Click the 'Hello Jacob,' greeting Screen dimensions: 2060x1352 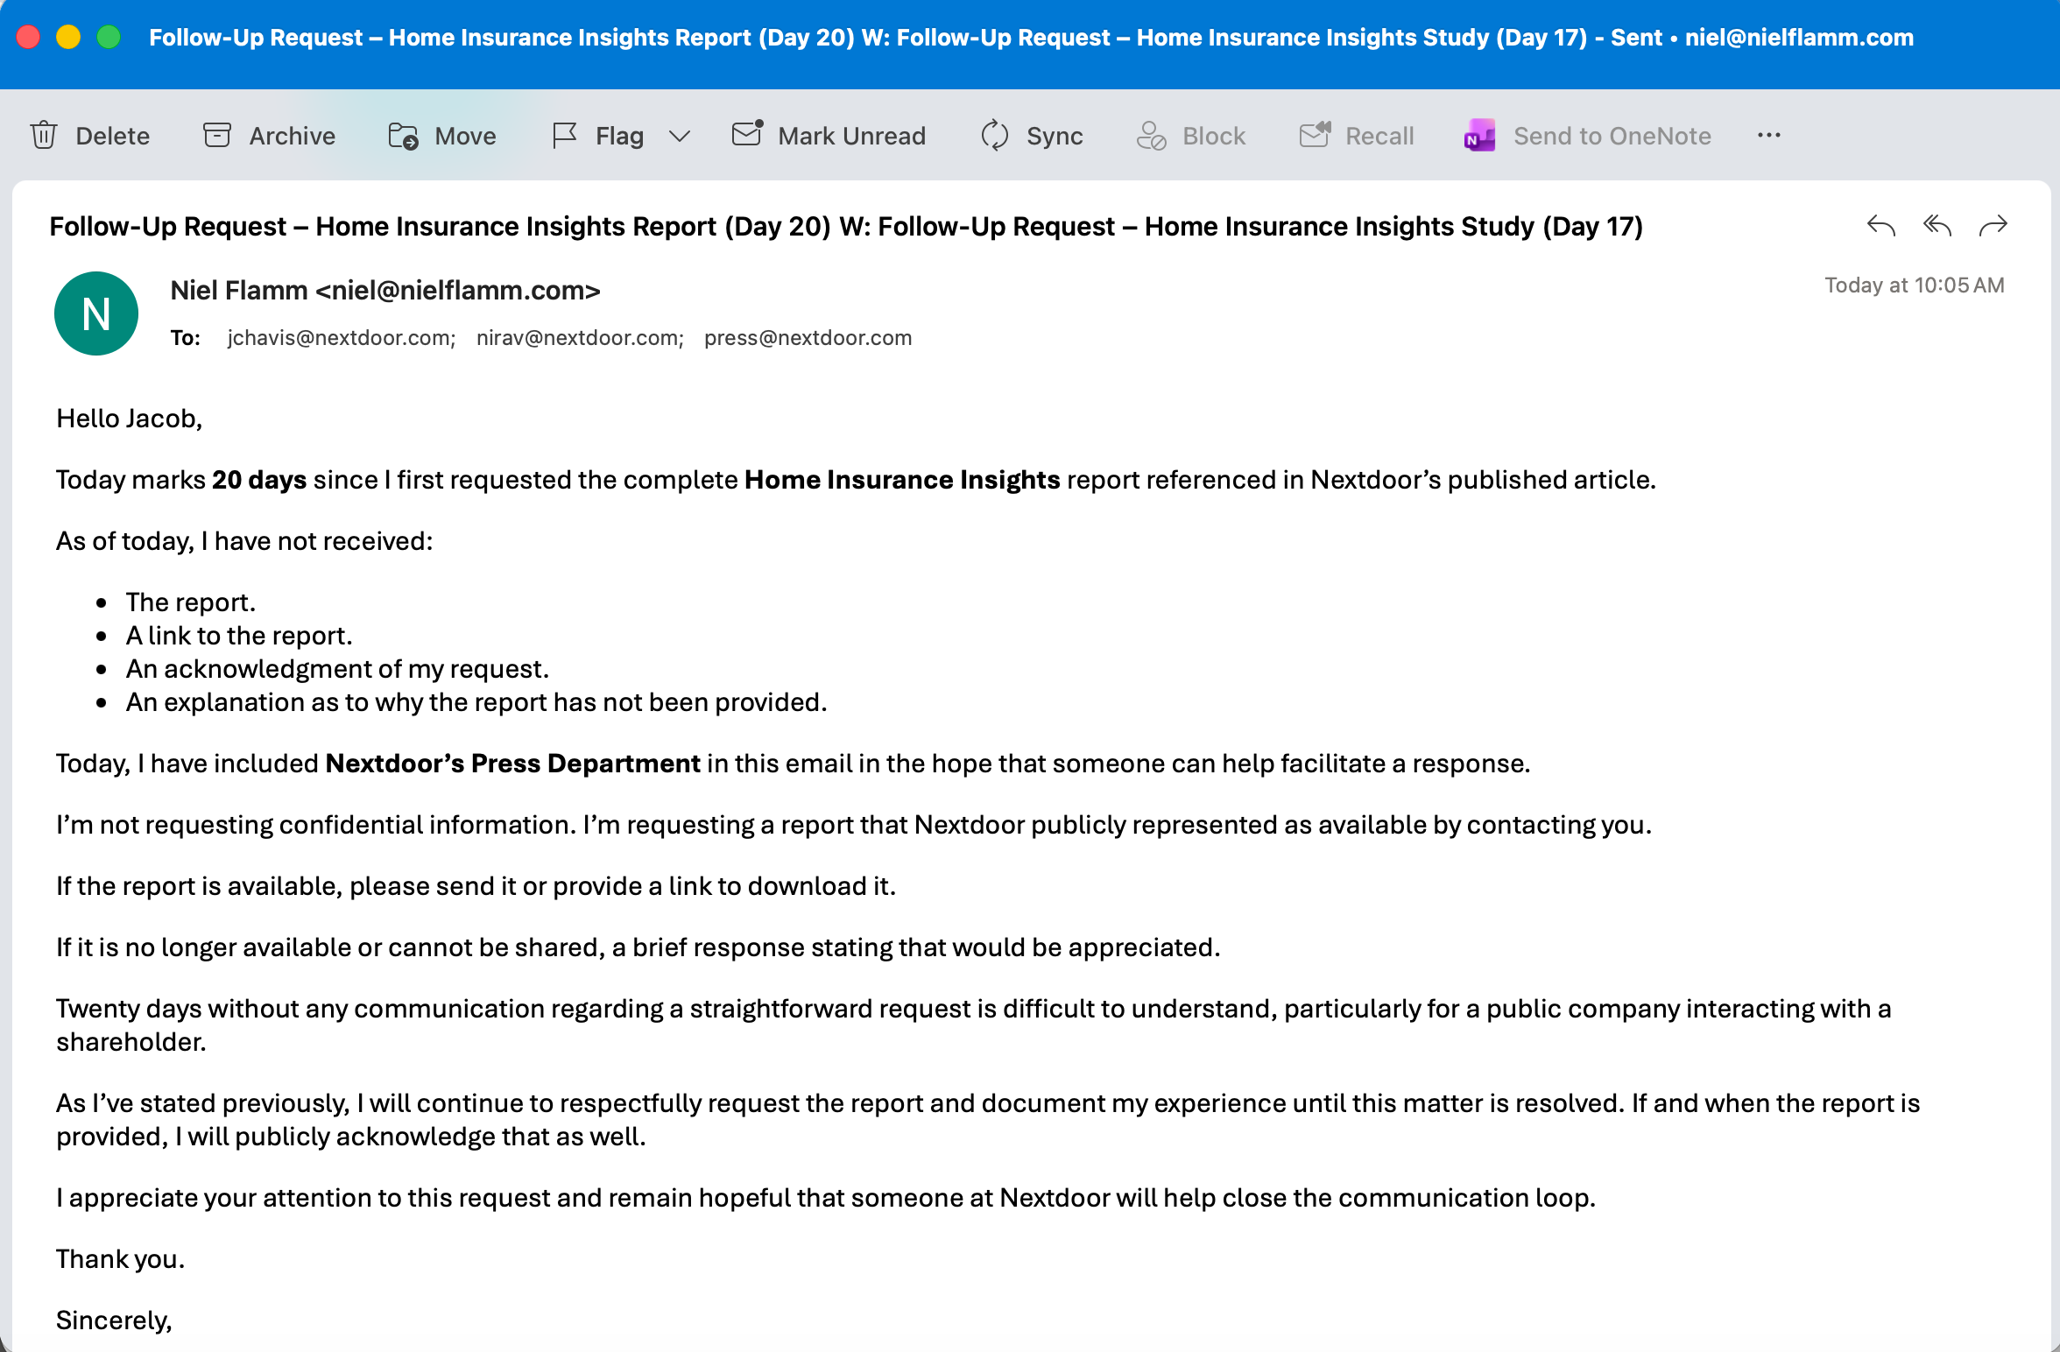[x=130, y=419]
